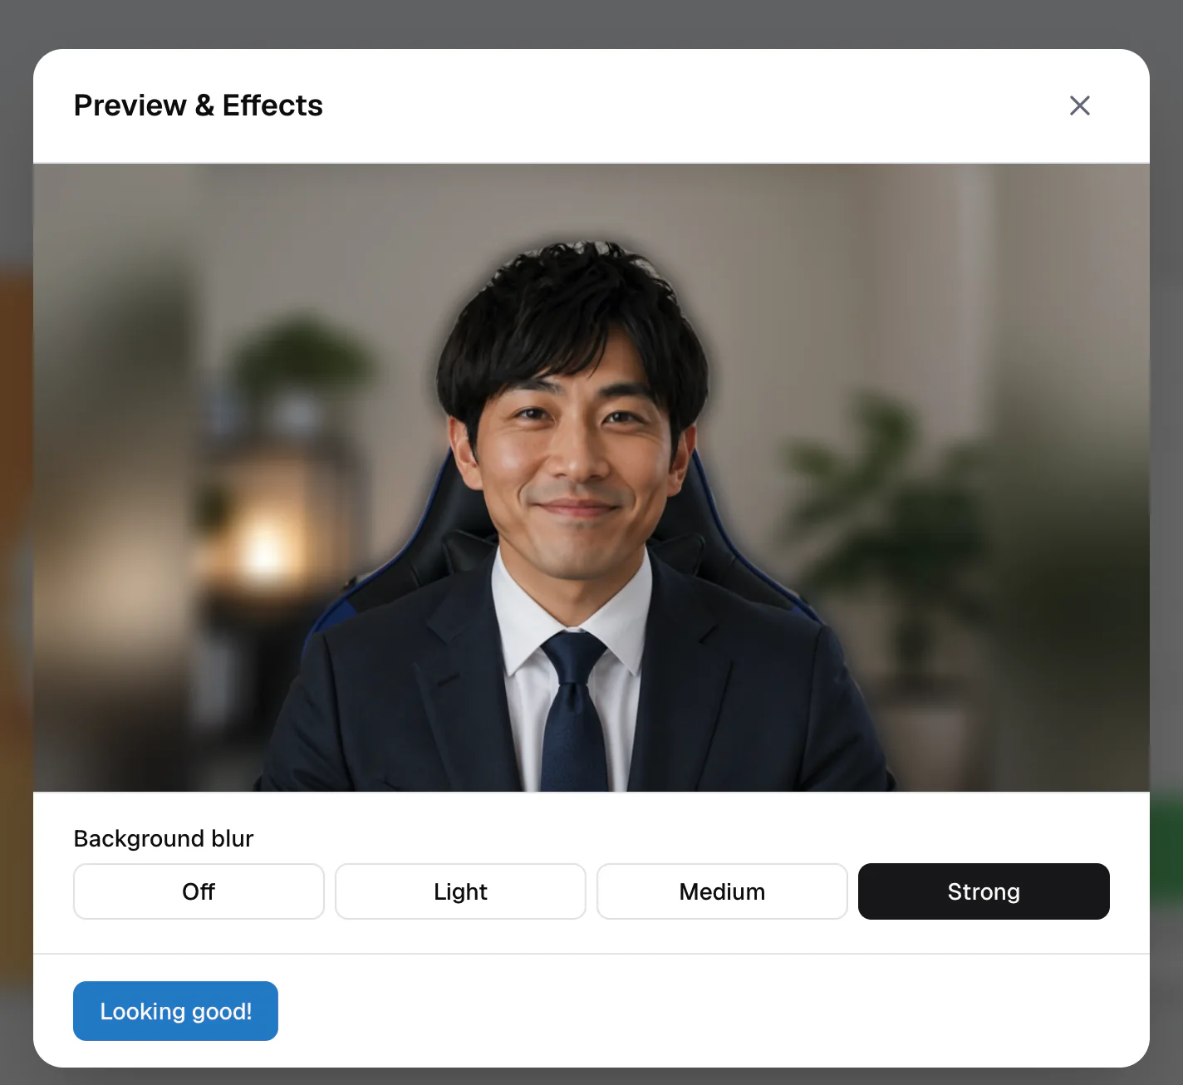The image size is (1183, 1085).
Task: Click the Background blur label
Action: [164, 838]
